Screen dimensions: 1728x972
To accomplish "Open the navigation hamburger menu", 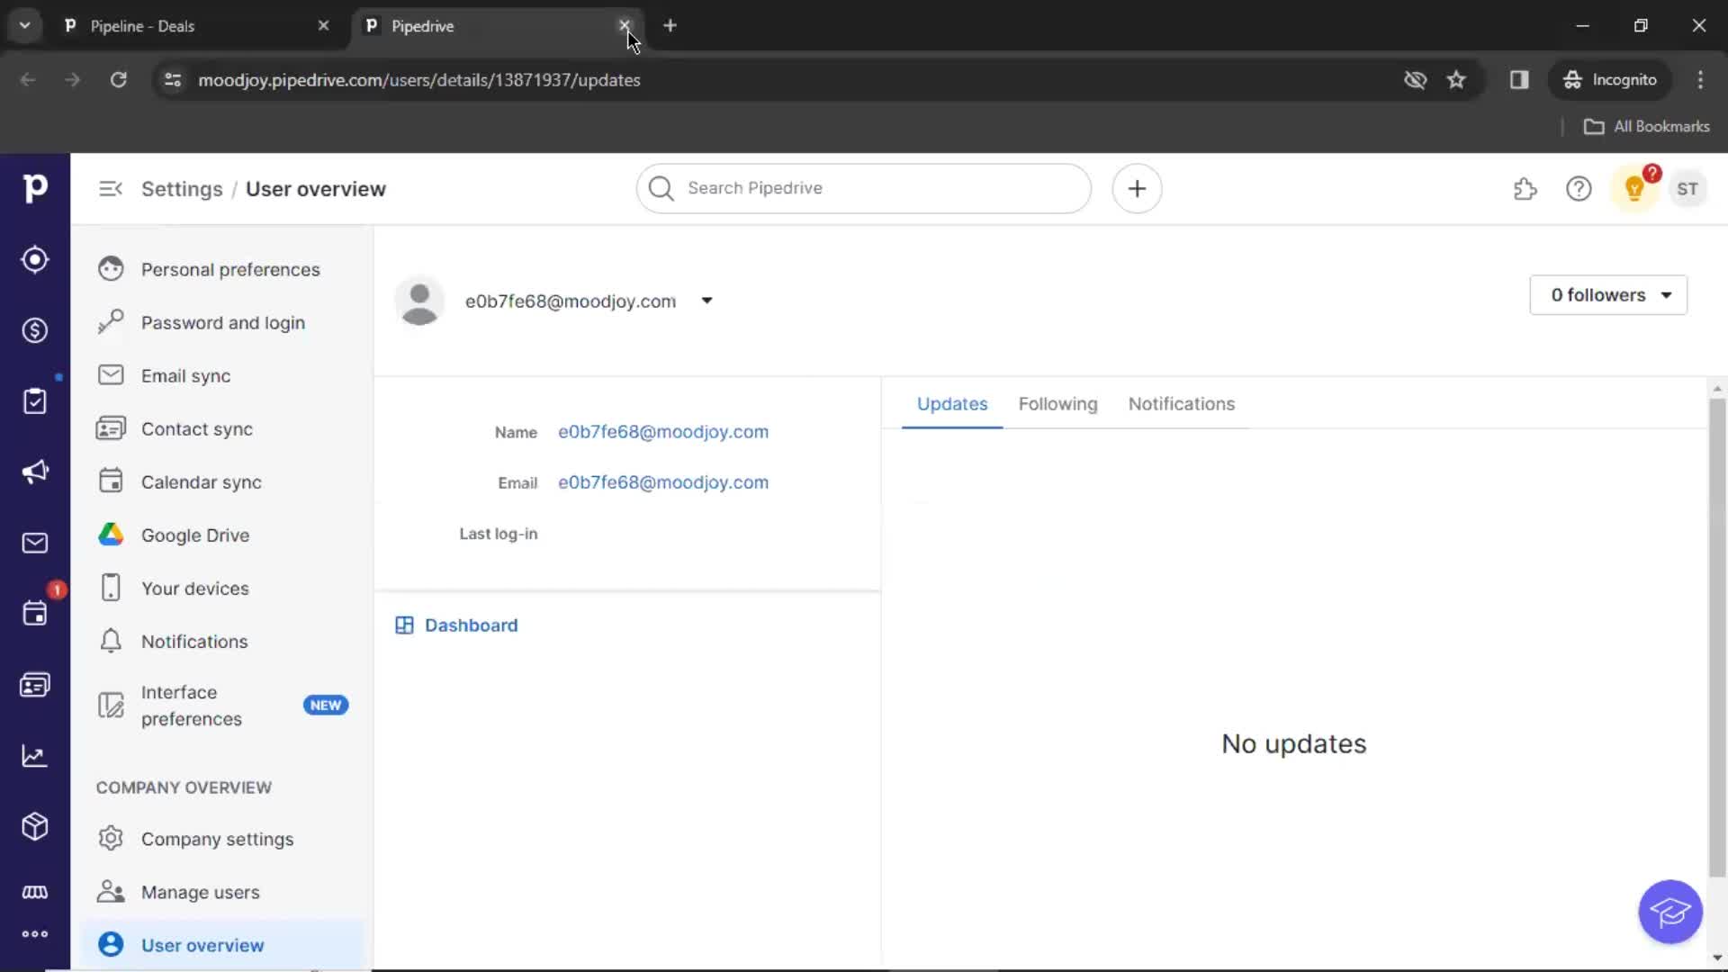I will point(109,189).
